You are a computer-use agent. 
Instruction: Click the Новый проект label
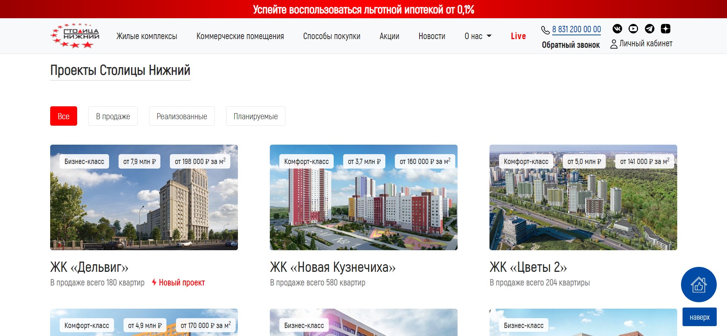[x=182, y=282]
